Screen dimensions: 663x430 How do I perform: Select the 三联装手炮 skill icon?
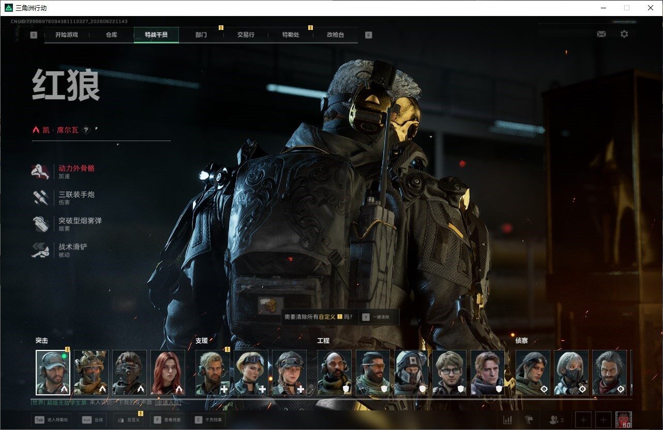pos(41,198)
